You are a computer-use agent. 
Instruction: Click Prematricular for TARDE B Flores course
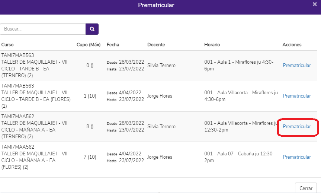pyautogui.click(x=297, y=96)
